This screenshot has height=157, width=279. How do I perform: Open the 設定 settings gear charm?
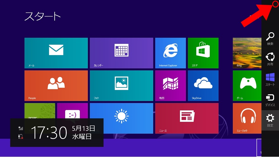point(270,120)
